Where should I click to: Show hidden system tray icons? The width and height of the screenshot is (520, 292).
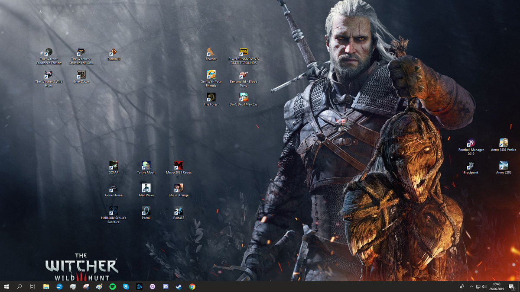click(471, 286)
